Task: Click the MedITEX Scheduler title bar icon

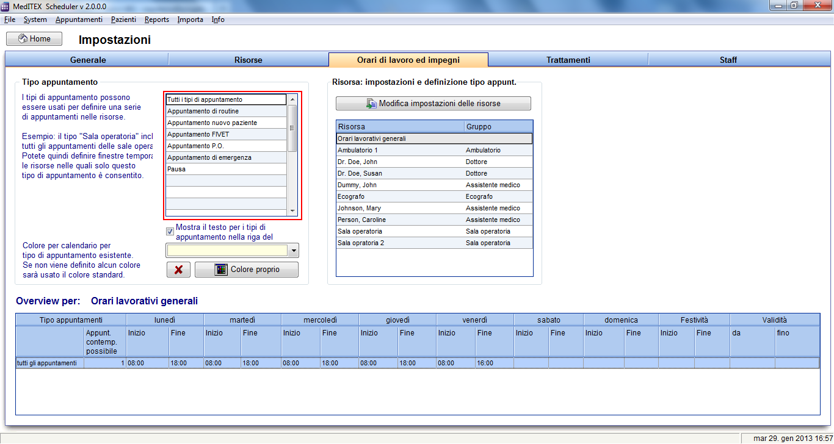Action: [x=6, y=6]
